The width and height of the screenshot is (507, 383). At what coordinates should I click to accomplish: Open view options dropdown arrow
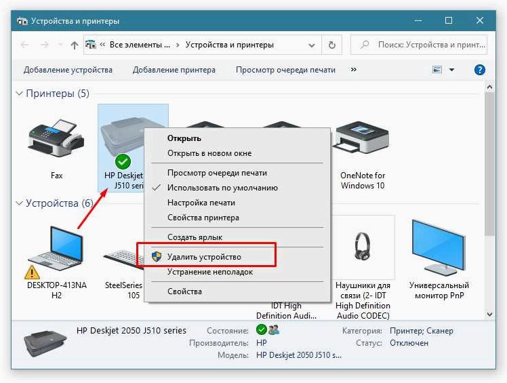pos(451,70)
